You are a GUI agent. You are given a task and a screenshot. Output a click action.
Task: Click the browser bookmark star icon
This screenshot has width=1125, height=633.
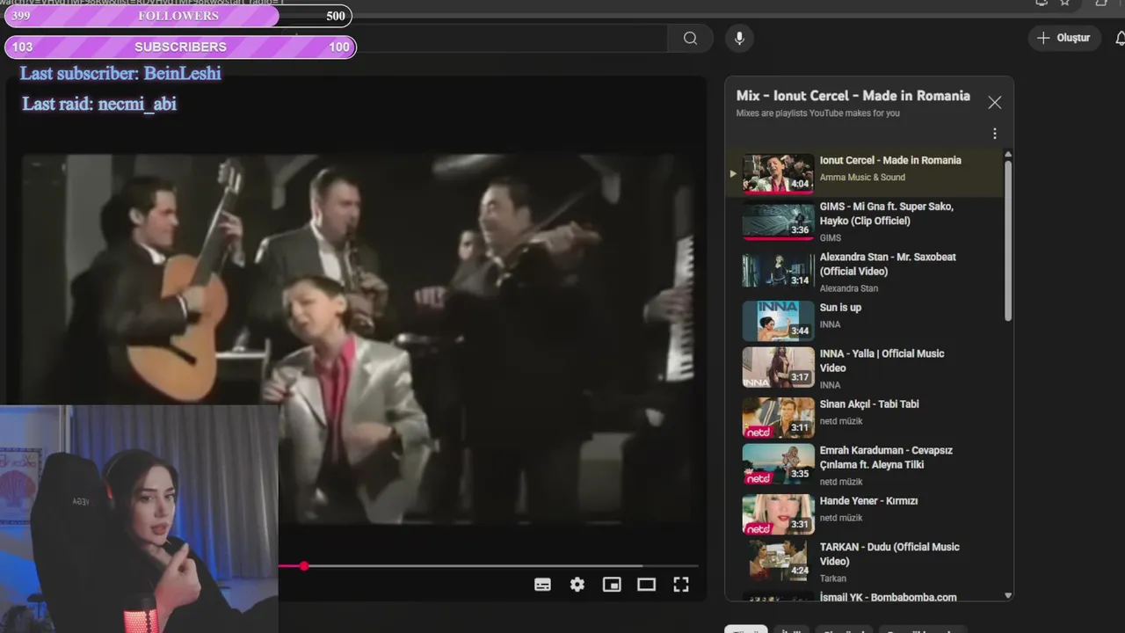click(1065, 4)
